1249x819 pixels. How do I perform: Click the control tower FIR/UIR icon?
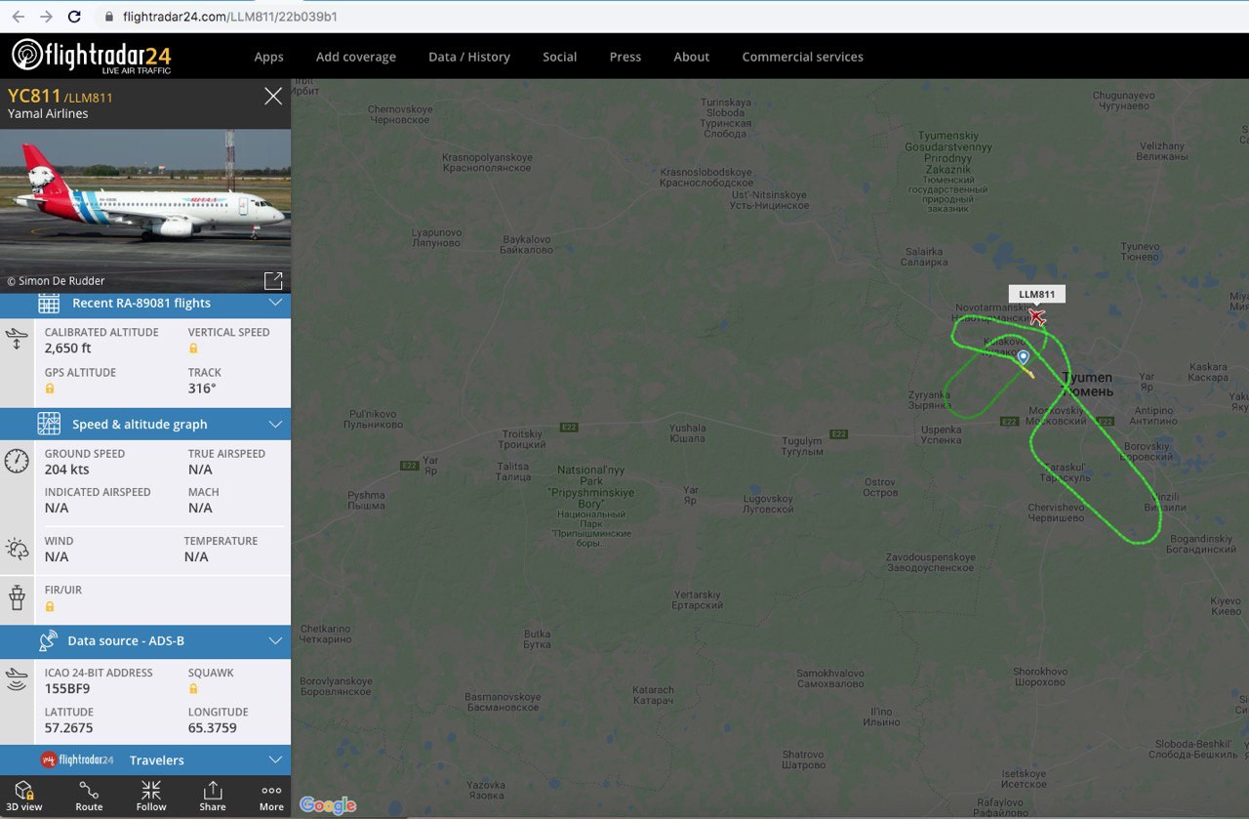(x=17, y=596)
